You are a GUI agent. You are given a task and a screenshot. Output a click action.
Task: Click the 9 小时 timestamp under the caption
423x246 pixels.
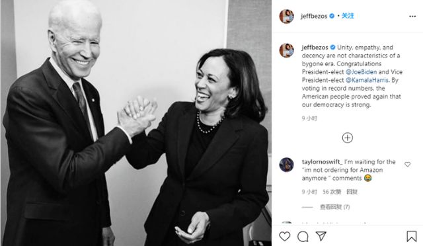point(309,118)
